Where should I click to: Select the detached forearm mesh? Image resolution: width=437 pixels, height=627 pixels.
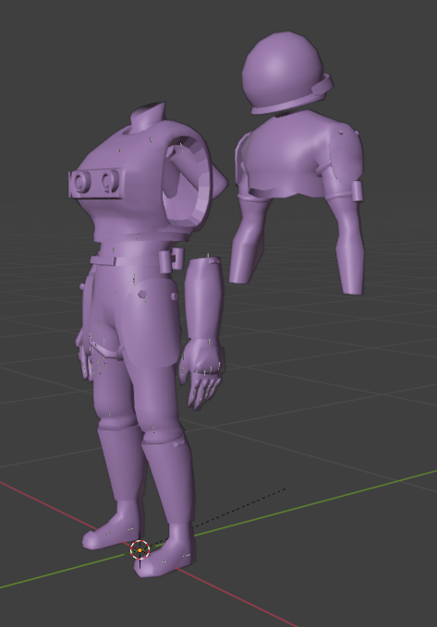pos(205,299)
